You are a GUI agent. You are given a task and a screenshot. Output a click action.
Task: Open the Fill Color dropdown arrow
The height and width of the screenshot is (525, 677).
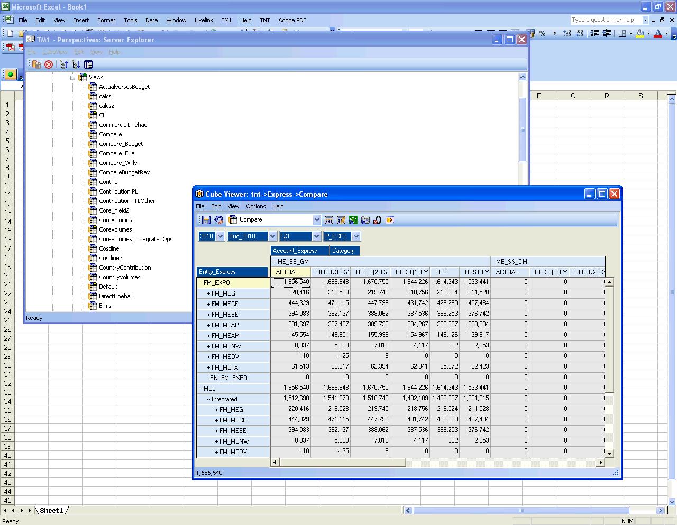pos(648,33)
